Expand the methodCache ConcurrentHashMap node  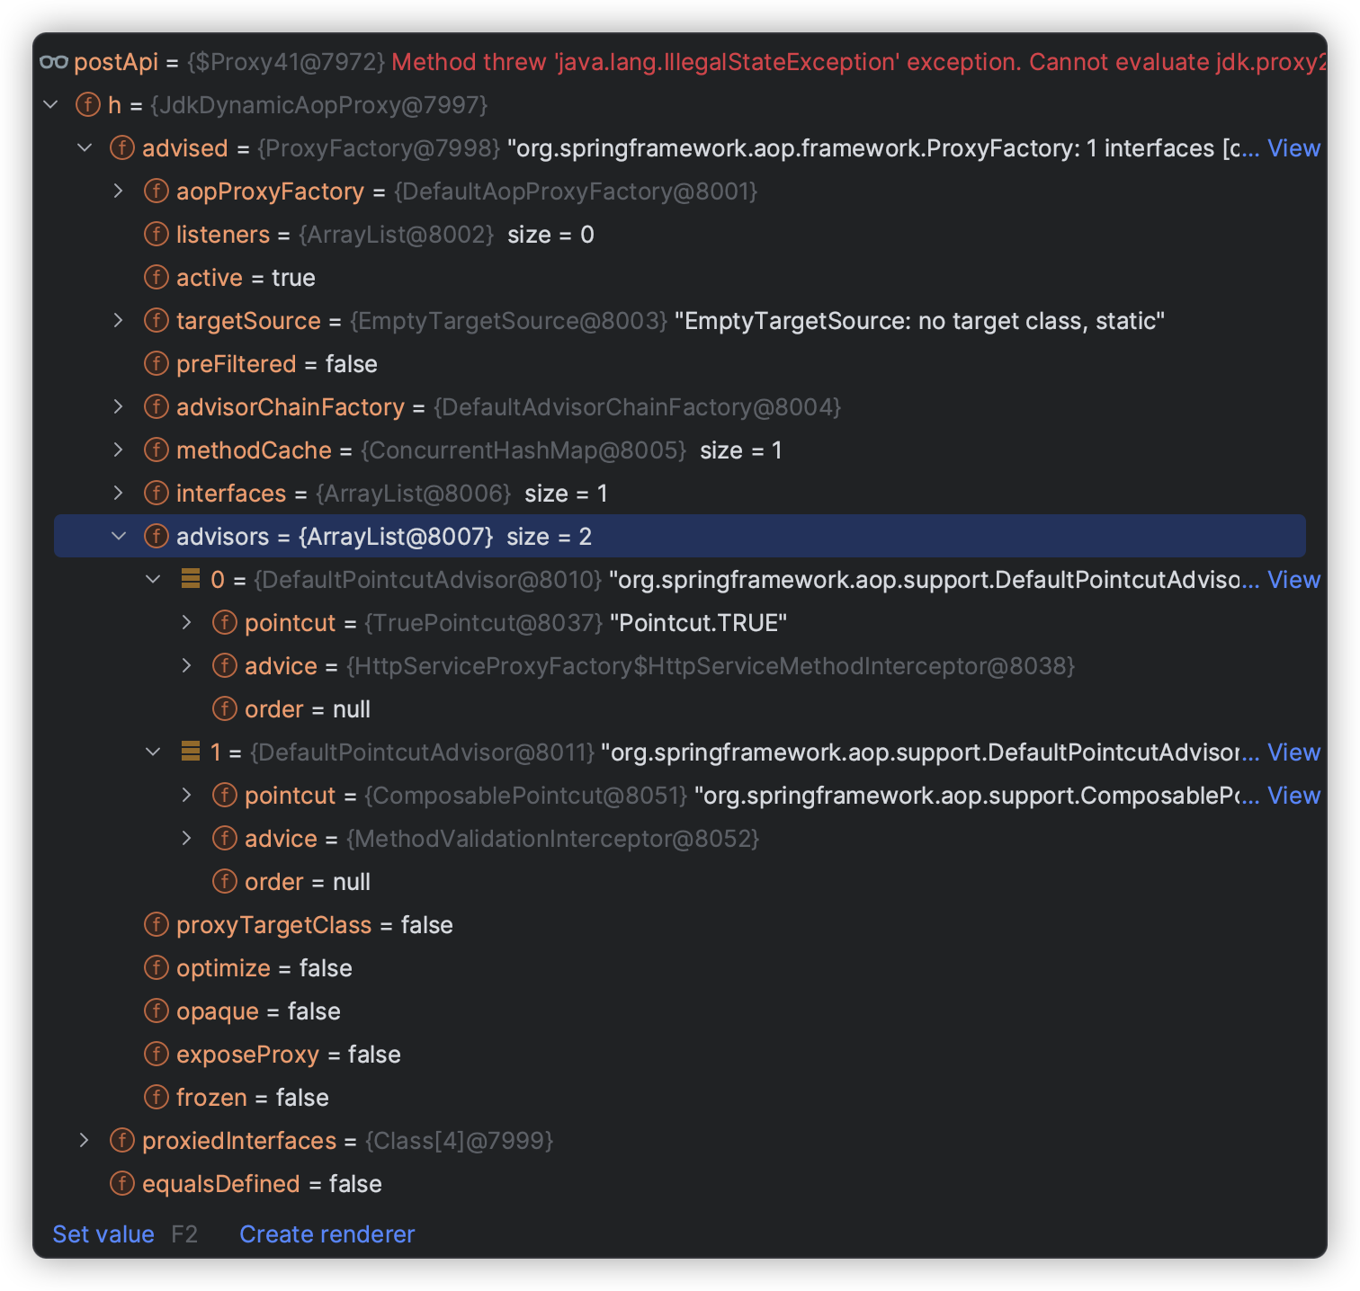118,450
